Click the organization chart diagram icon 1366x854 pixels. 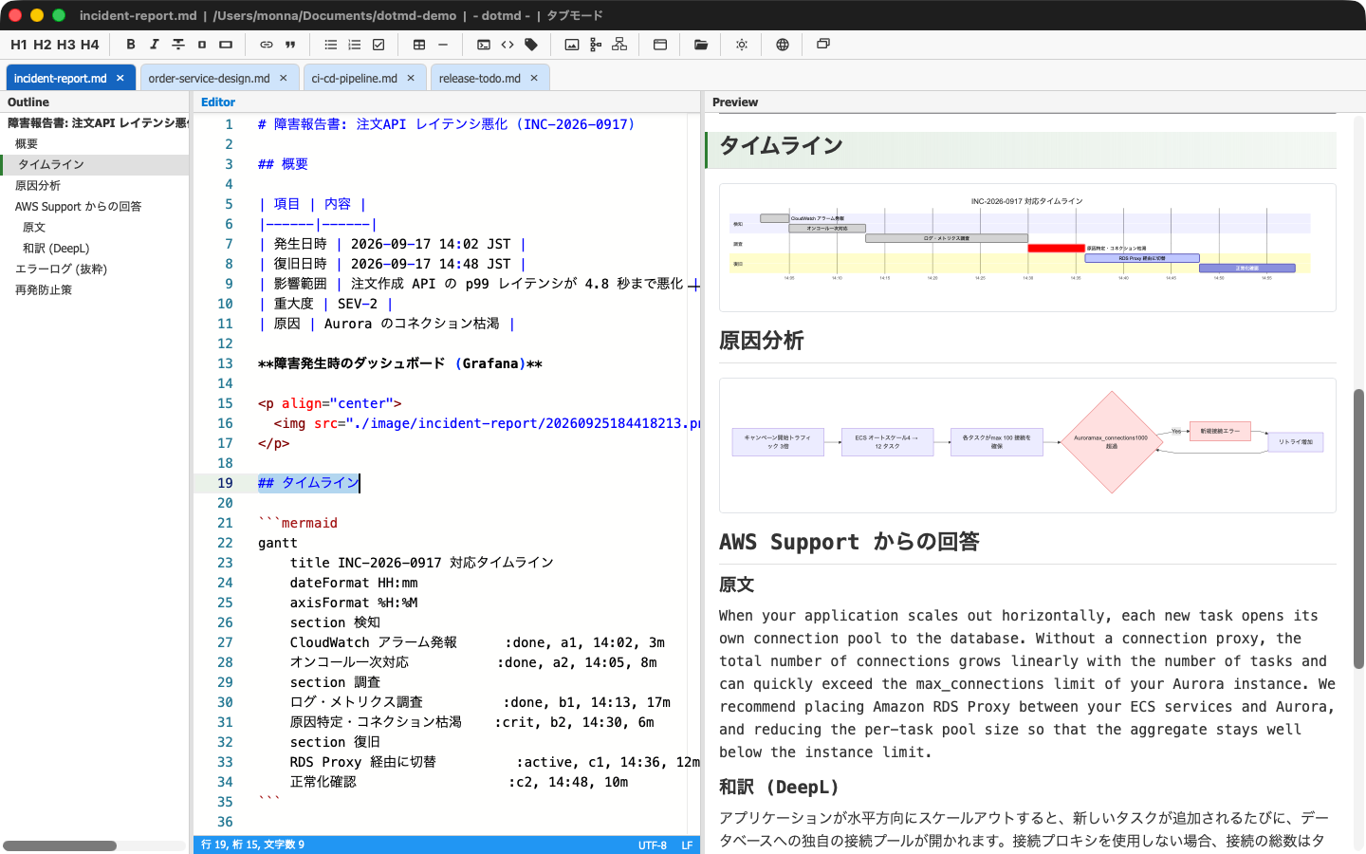pos(619,45)
